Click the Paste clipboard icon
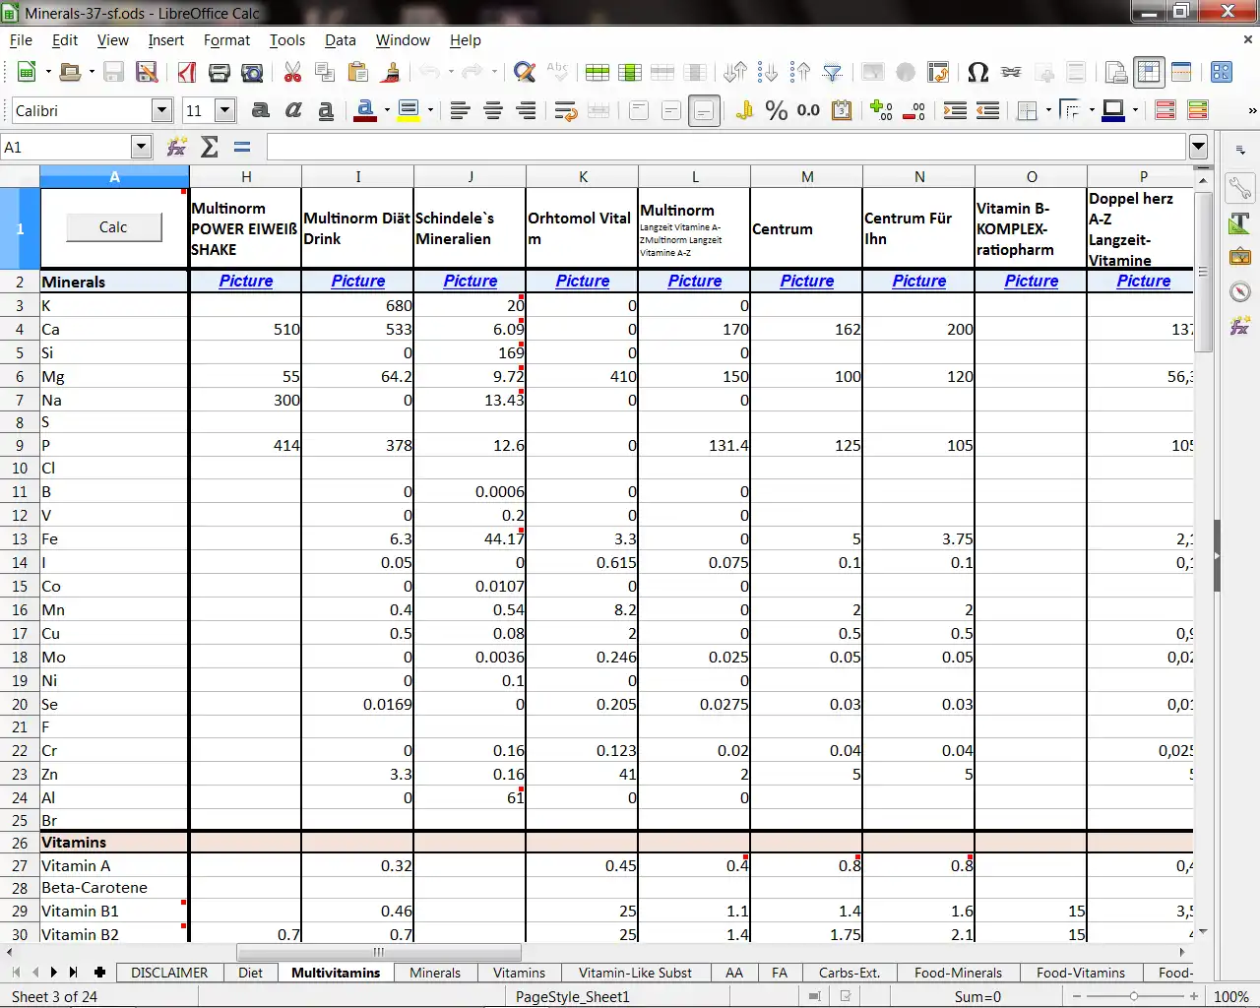 (358, 72)
